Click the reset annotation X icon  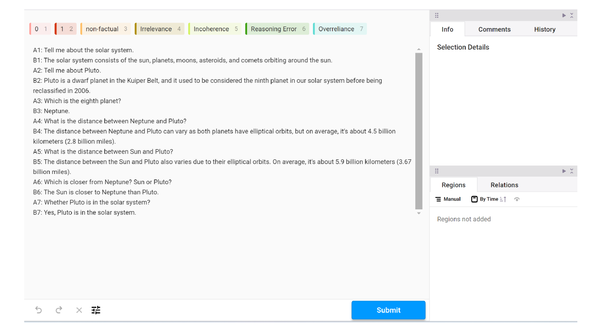(x=79, y=310)
